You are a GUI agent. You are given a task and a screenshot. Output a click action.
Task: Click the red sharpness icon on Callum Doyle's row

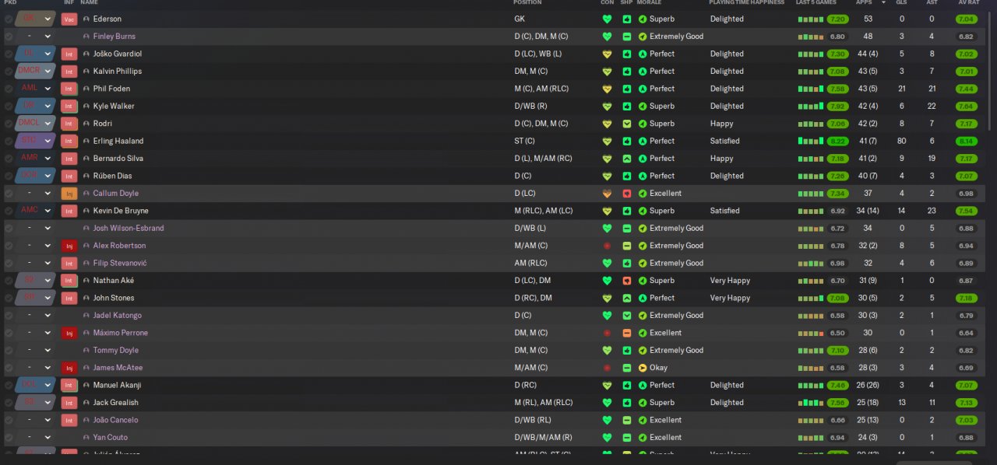(627, 193)
